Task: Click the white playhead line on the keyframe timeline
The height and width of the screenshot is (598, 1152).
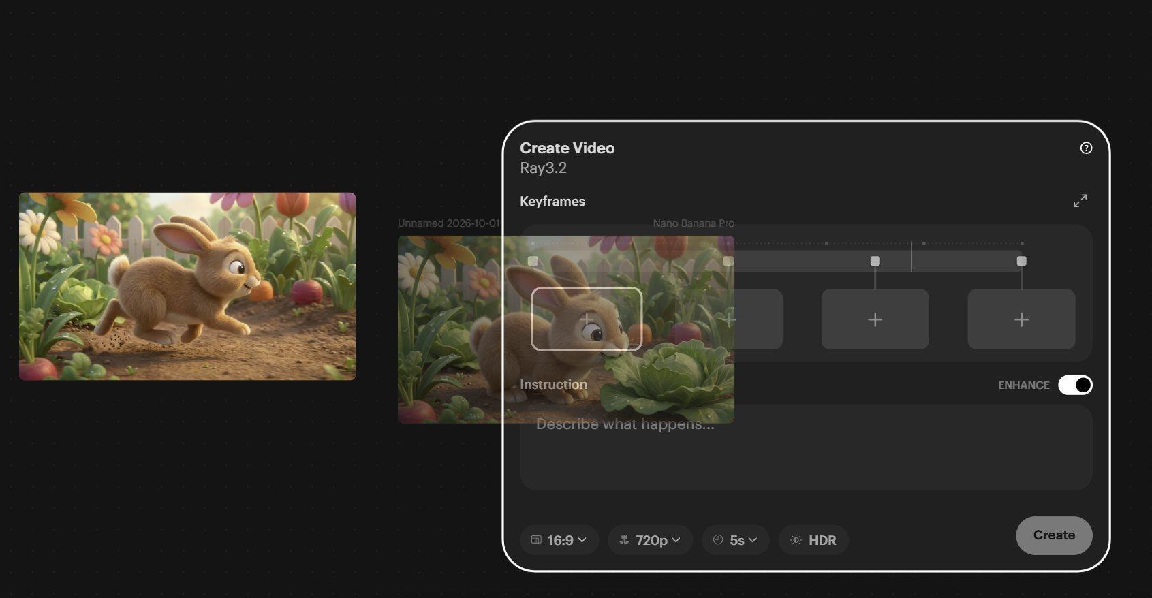Action: pyautogui.click(x=912, y=257)
